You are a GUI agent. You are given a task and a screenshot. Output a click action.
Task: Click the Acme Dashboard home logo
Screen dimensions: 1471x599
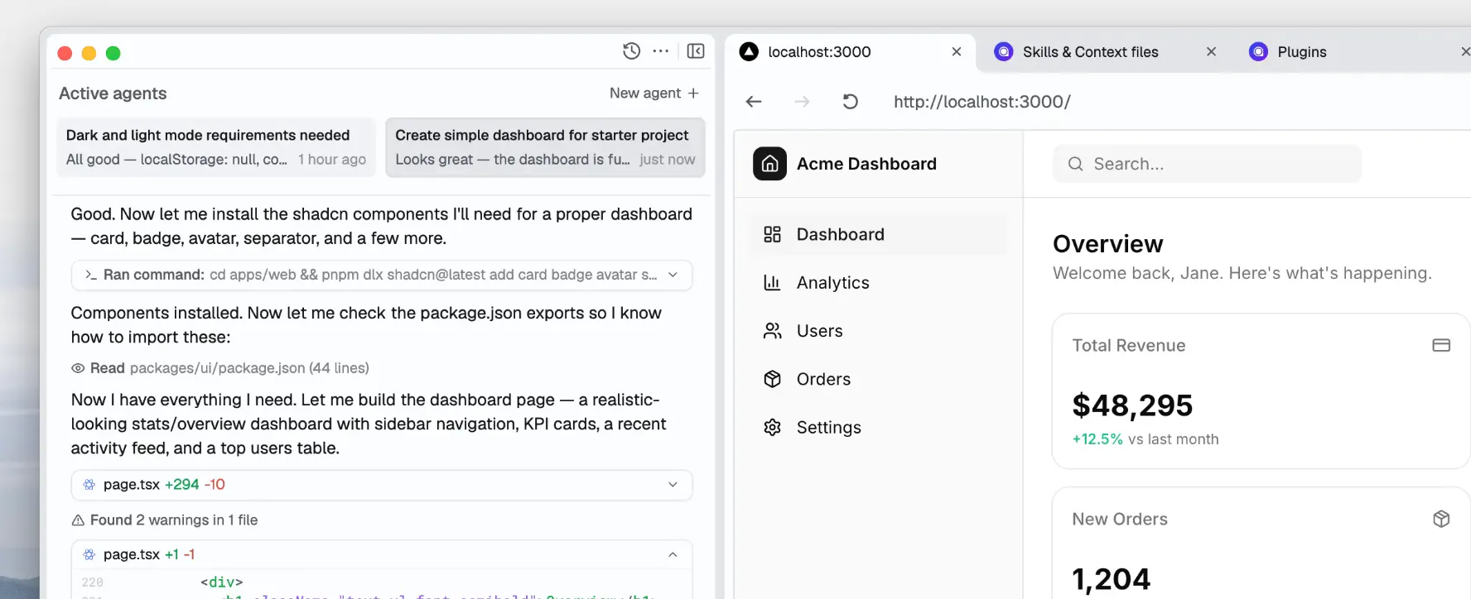pos(769,164)
